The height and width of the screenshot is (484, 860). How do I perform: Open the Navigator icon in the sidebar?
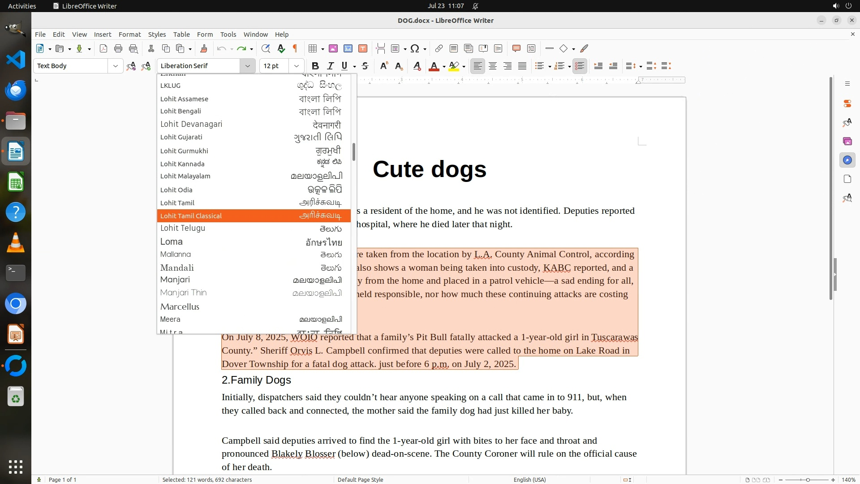847,160
